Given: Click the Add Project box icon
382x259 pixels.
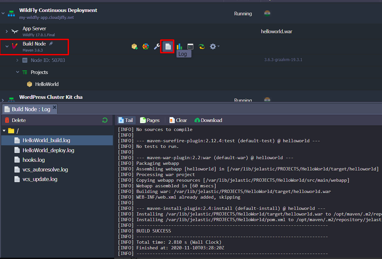Looking at the screenshot, I should pos(135,46).
